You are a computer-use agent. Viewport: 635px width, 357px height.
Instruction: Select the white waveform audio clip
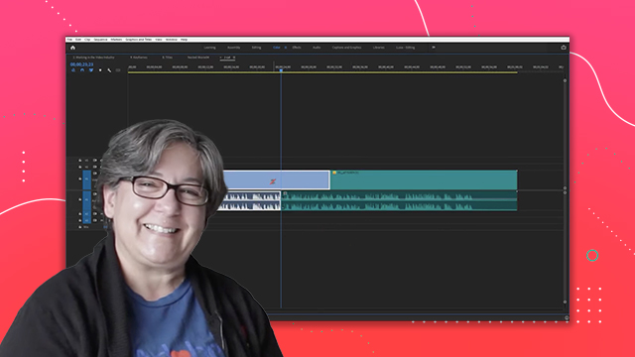[x=249, y=200]
